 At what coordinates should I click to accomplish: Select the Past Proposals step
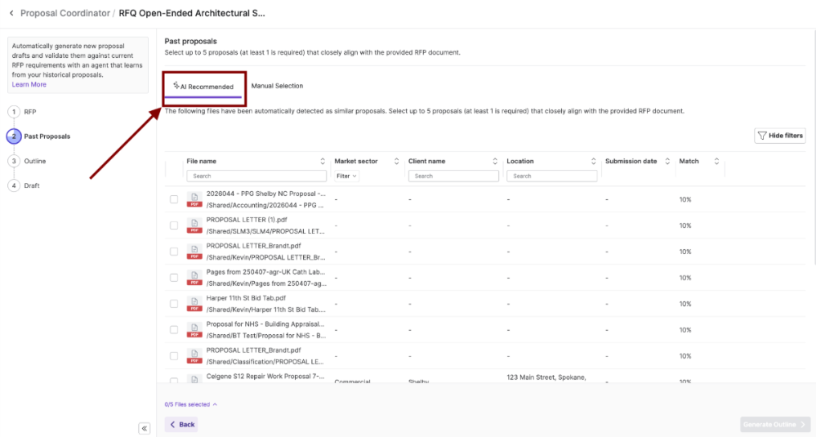[x=39, y=136]
